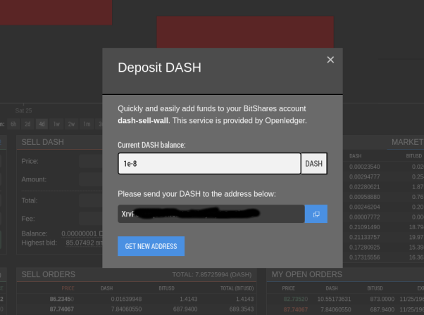Click the 873.0000 BITUSD open order value

coord(382,299)
